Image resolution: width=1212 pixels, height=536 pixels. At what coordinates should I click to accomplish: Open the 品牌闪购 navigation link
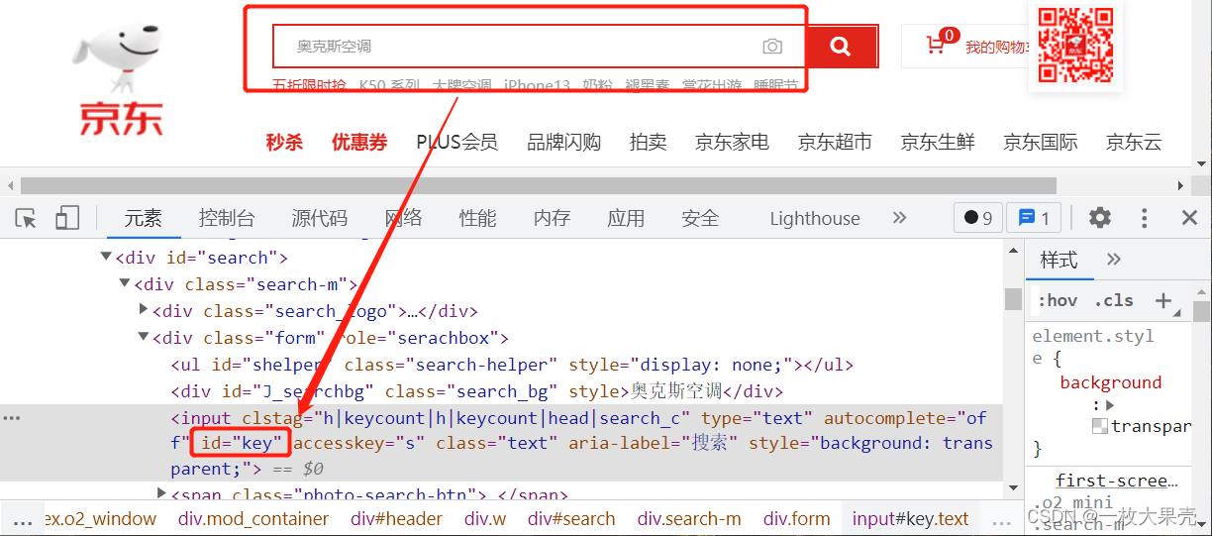point(563,142)
